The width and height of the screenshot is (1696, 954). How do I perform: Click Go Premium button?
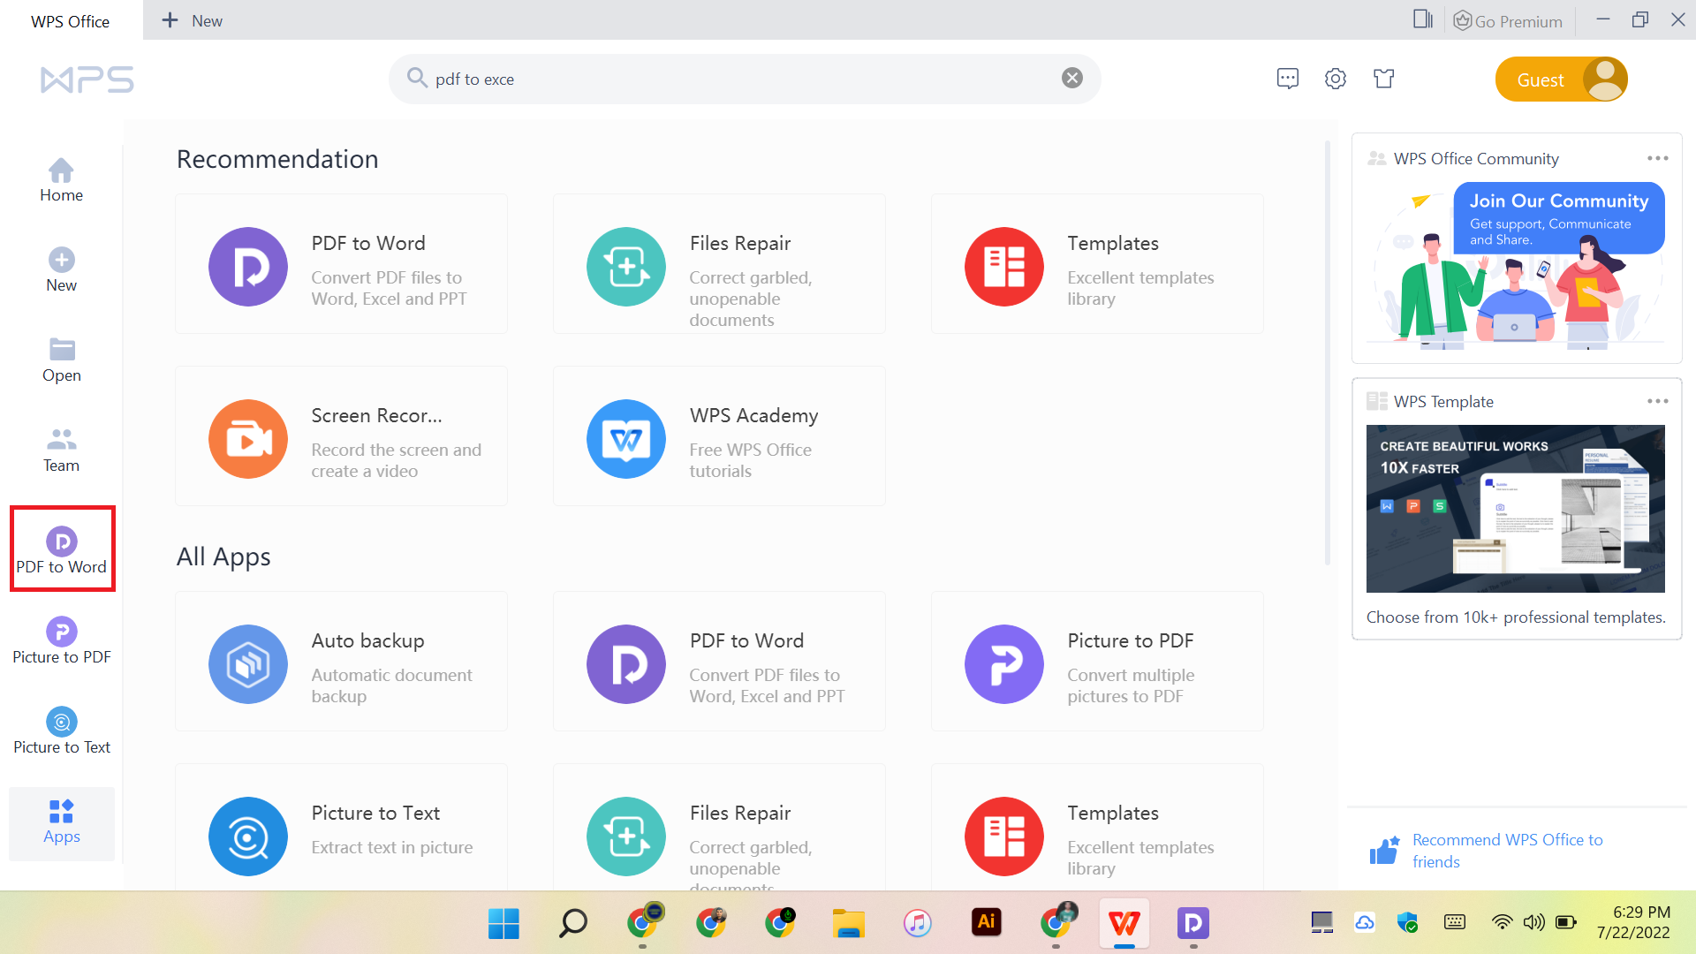click(1509, 20)
